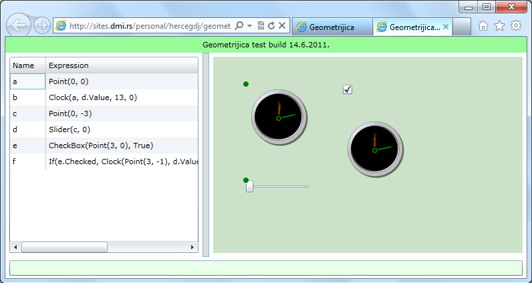Maximize the browser window
The width and height of the screenshot is (532, 283).
487,7
